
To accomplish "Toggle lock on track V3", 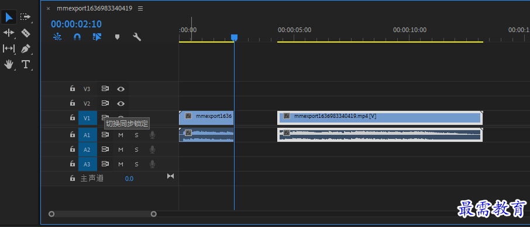I will pyautogui.click(x=72, y=89).
